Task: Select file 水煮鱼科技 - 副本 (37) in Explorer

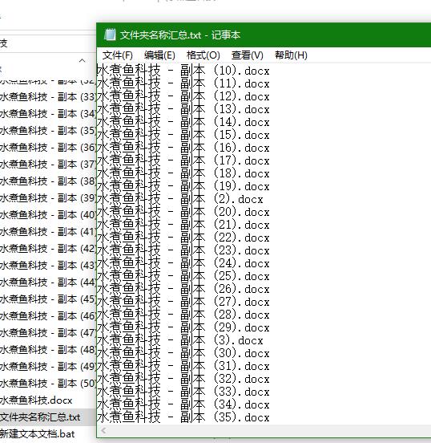Action: pos(48,165)
